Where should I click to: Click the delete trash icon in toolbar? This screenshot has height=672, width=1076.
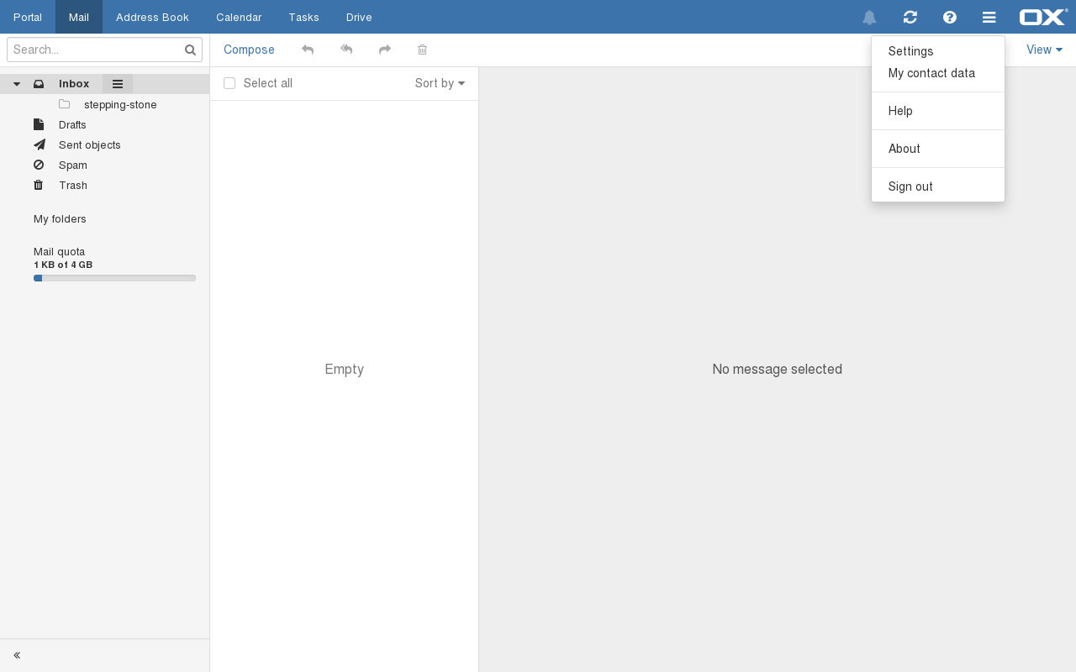(x=423, y=50)
